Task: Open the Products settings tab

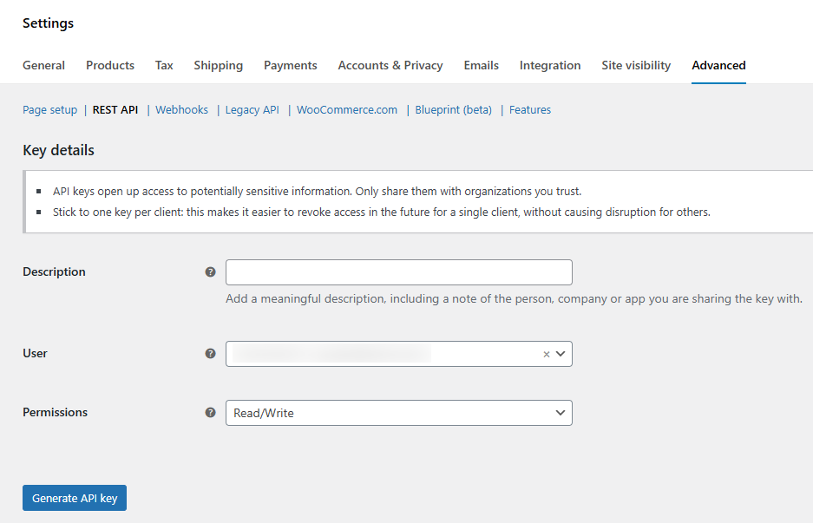Action: click(110, 65)
